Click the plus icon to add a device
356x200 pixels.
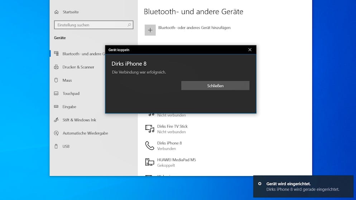(x=150, y=30)
